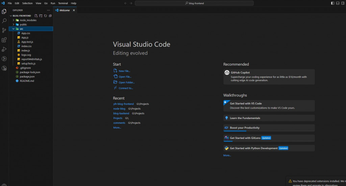Click the VS Code logo in title bar
The height and width of the screenshot is (186, 346).
(x=3, y=3)
